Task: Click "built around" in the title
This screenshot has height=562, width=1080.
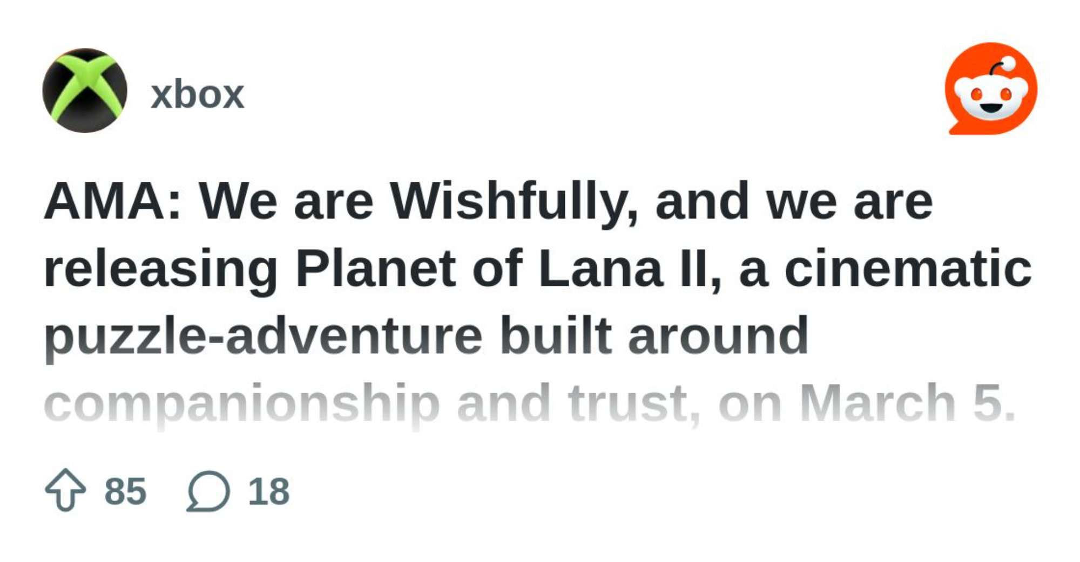Action: [x=654, y=336]
